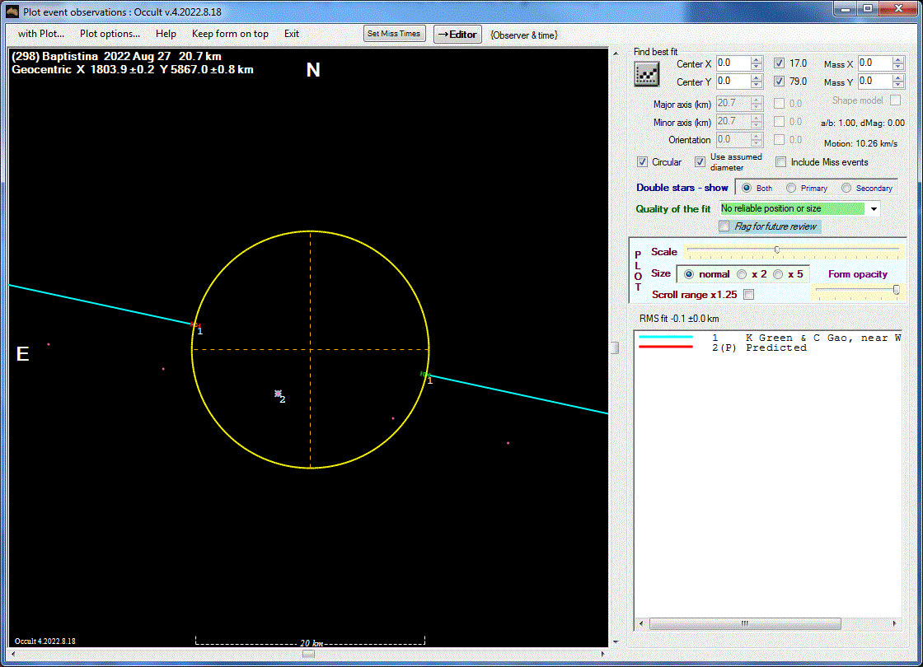Select Primary double star option
The image size is (923, 667).
click(791, 189)
